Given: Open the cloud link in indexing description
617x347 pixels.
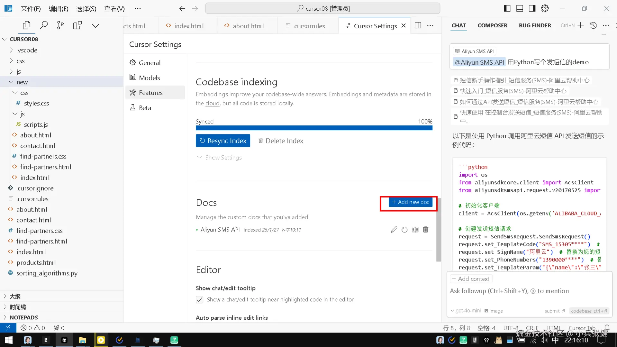Looking at the screenshot, I should pos(212,103).
